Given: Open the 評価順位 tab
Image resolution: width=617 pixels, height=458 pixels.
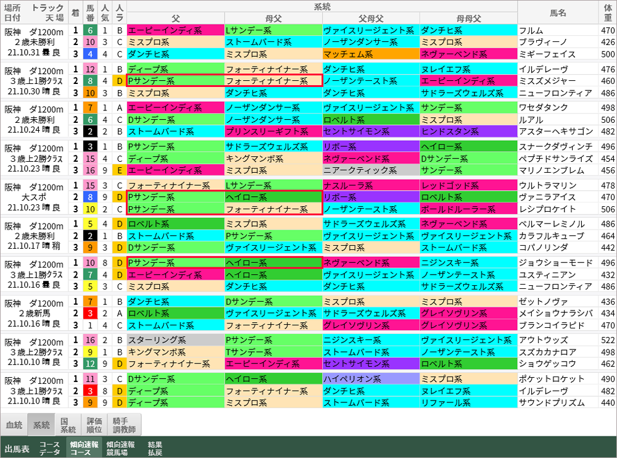Looking at the screenshot, I should [94, 425].
